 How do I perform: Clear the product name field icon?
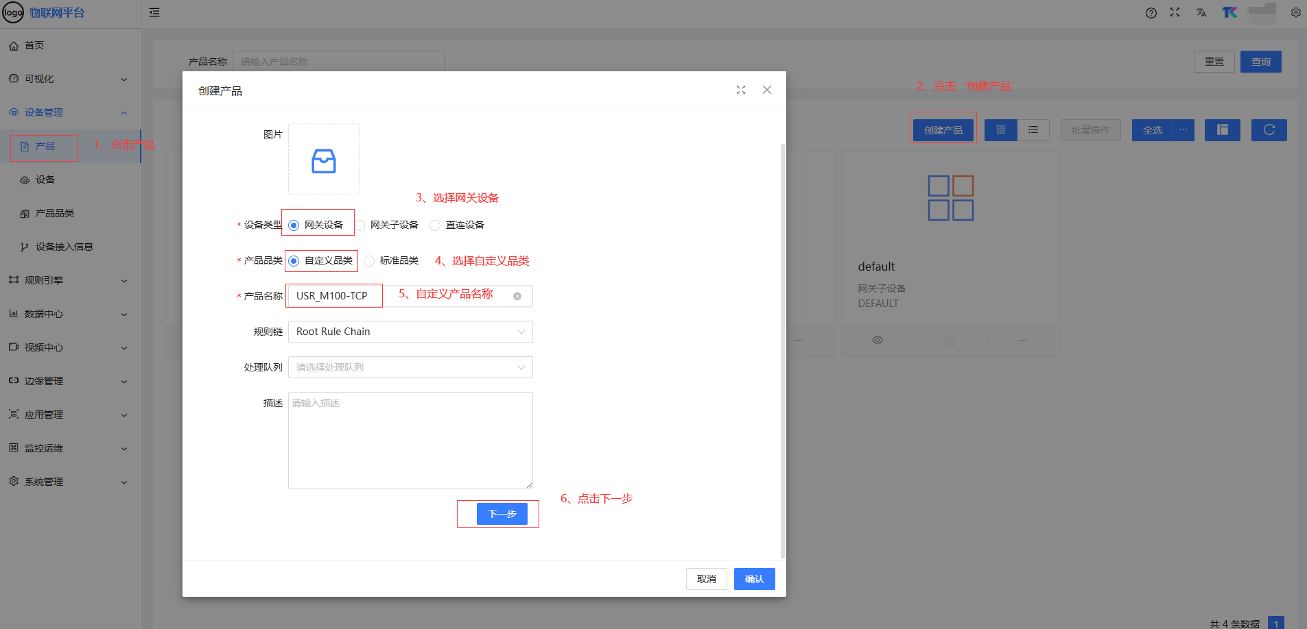coord(517,296)
